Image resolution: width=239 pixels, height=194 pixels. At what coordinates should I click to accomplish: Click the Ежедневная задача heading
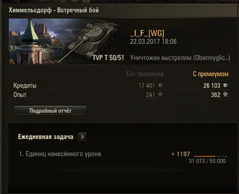[x=46, y=137]
